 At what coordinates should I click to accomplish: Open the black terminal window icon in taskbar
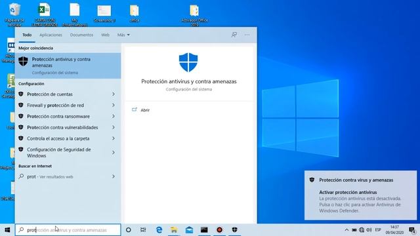point(204,230)
